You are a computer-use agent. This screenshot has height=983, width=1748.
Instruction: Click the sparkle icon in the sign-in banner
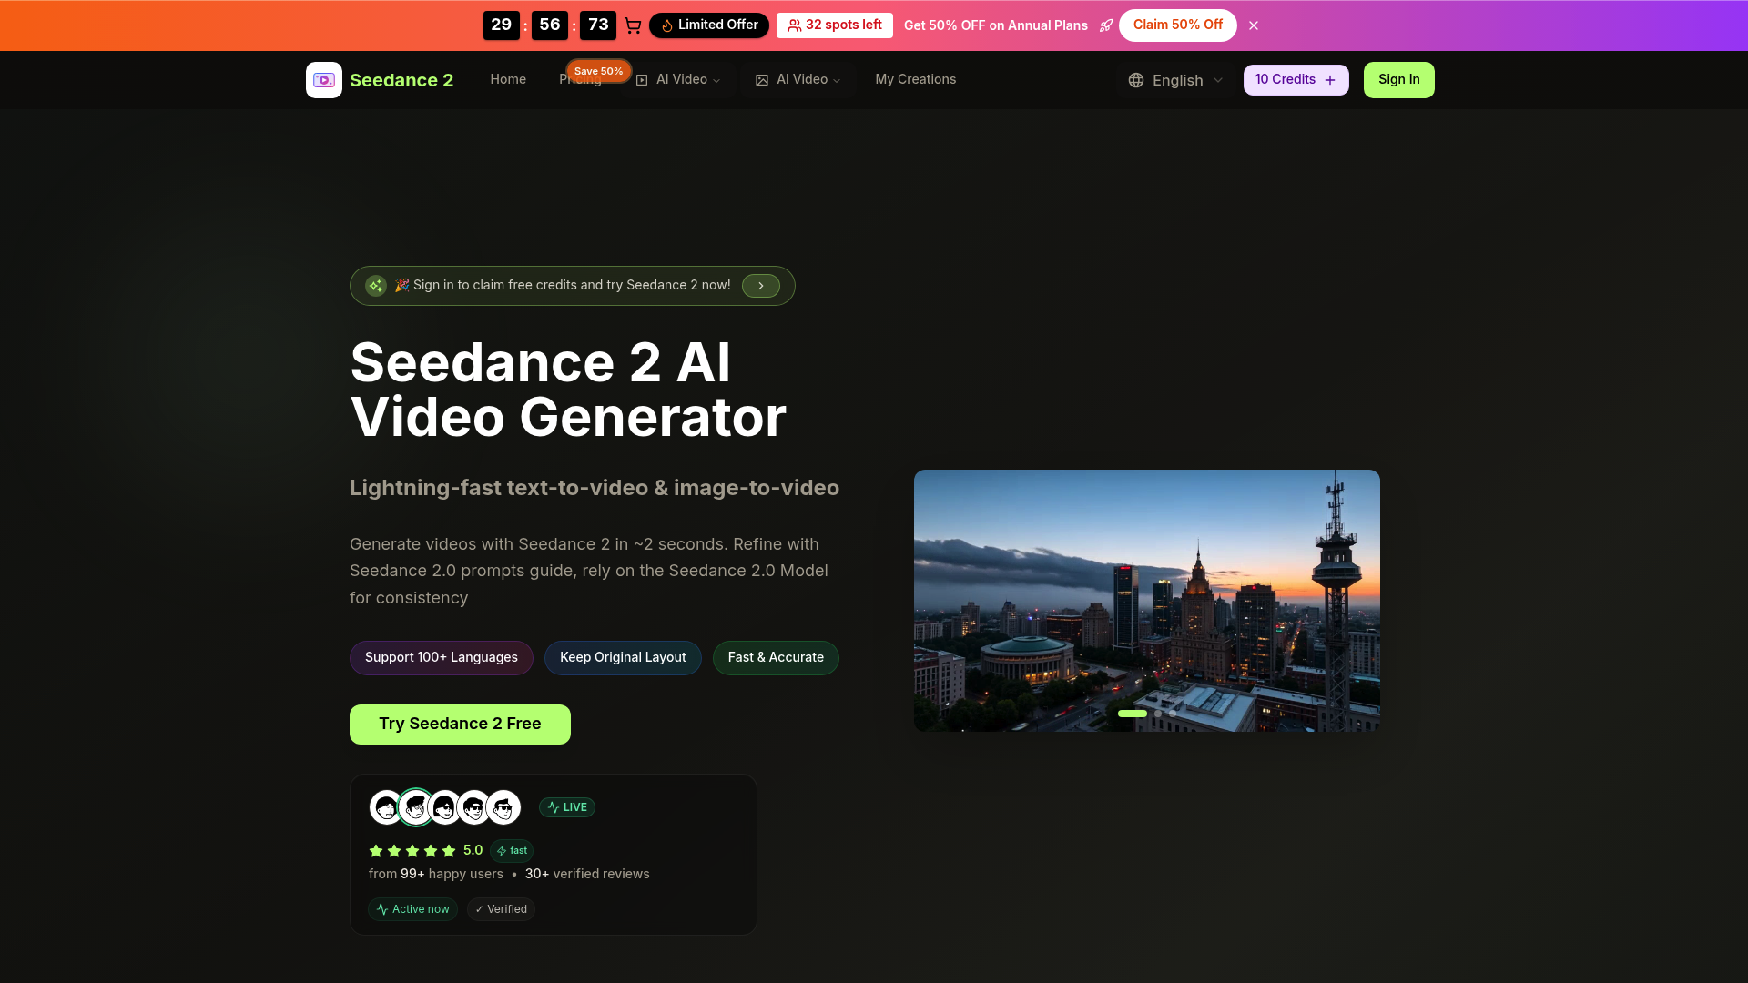[x=376, y=285]
